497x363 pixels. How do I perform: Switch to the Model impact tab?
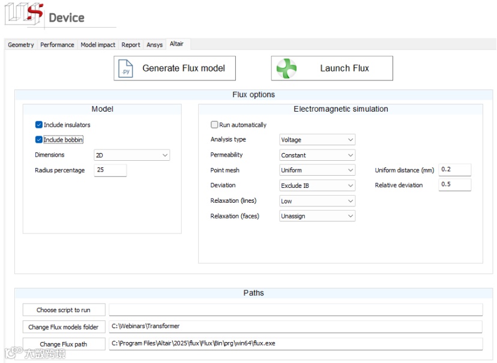click(x=98, y=45)
